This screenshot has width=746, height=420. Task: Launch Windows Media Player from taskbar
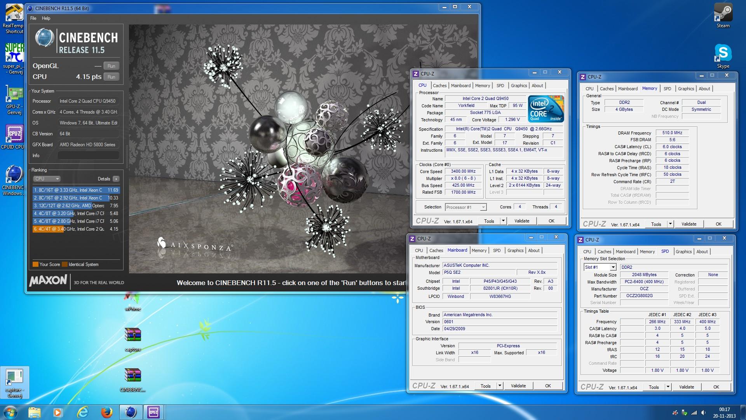[58, 412]
